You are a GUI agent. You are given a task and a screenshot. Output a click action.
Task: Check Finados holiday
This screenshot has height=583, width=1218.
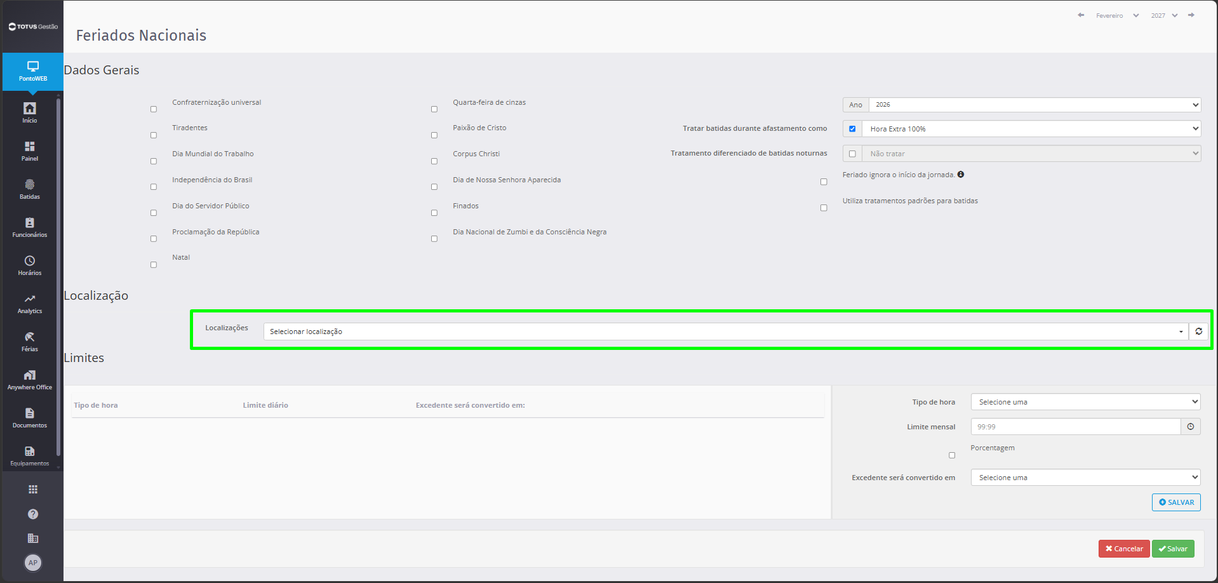(x=434, y=213)
